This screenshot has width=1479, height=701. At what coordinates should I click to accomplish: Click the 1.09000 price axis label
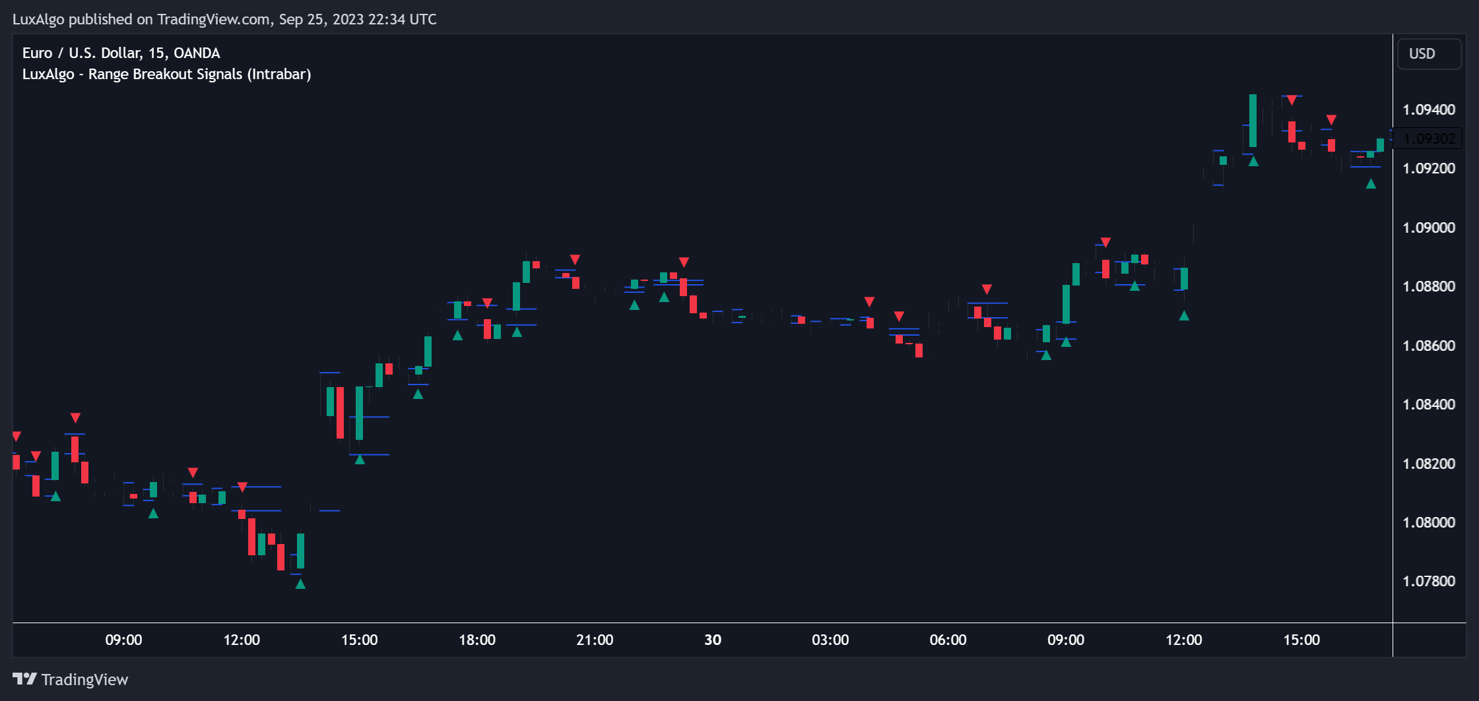1429,228
